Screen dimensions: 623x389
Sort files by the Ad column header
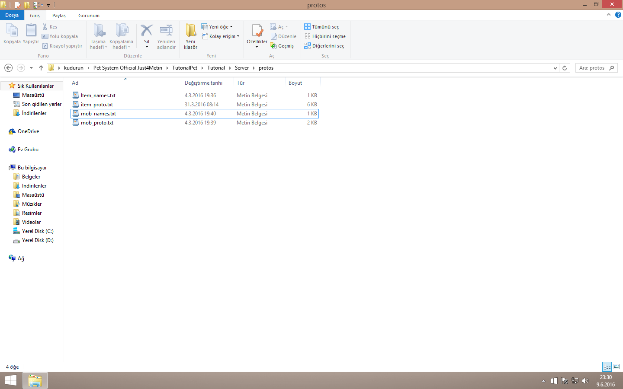click(125, 83)
